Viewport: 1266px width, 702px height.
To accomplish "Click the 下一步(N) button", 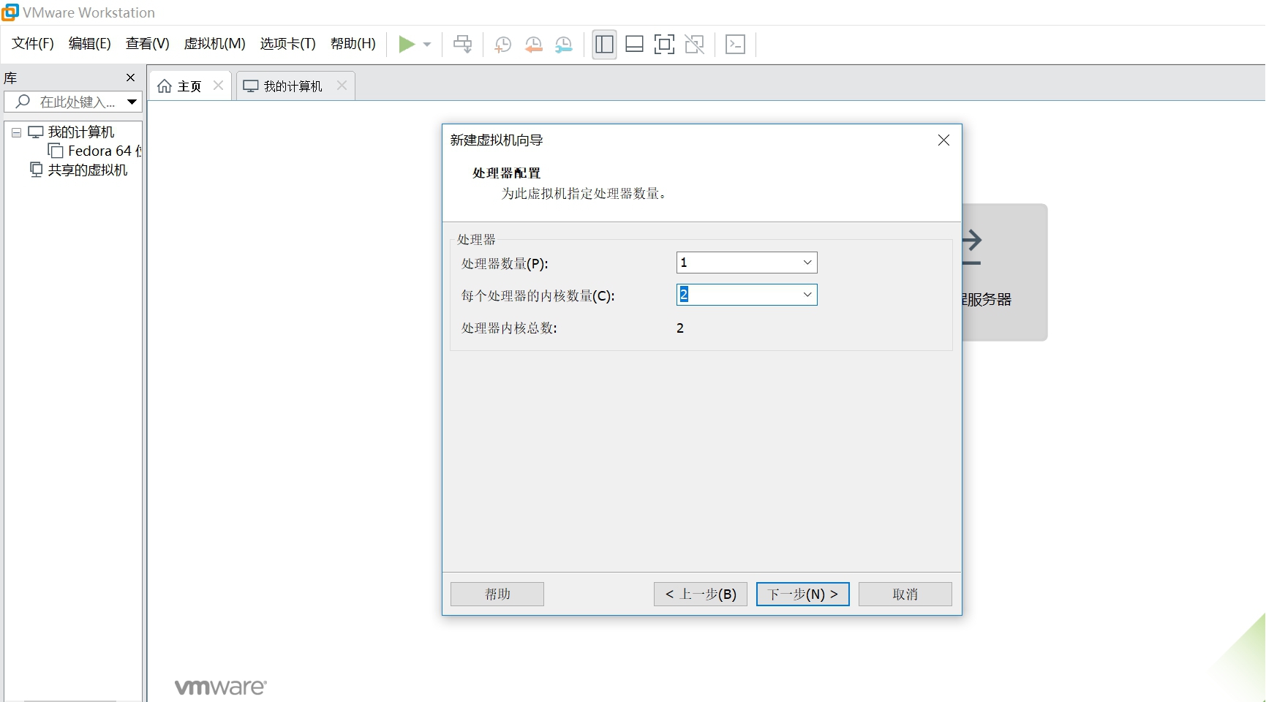I will click(x=802, y=594).
